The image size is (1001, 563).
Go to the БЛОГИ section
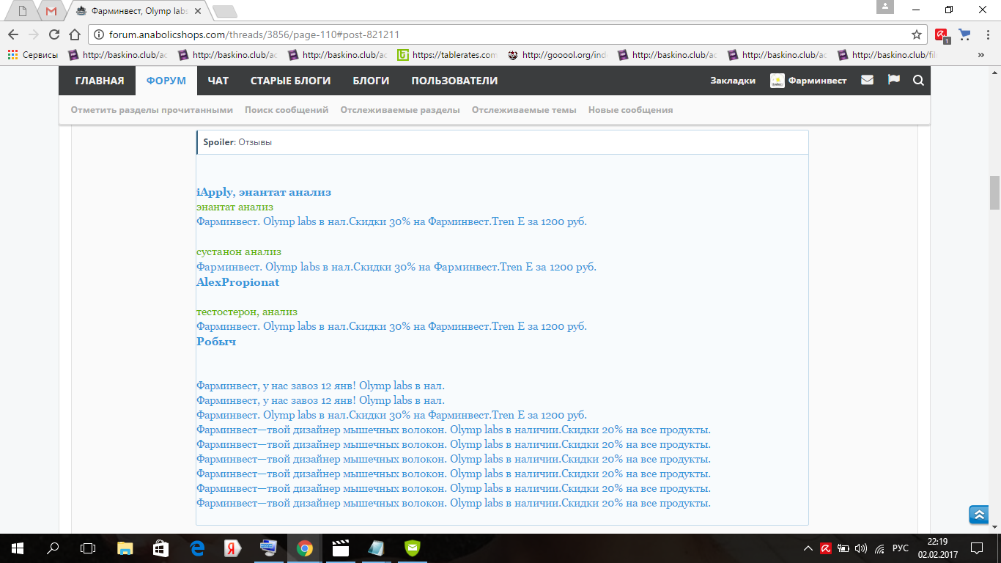[x=371, y=81]
